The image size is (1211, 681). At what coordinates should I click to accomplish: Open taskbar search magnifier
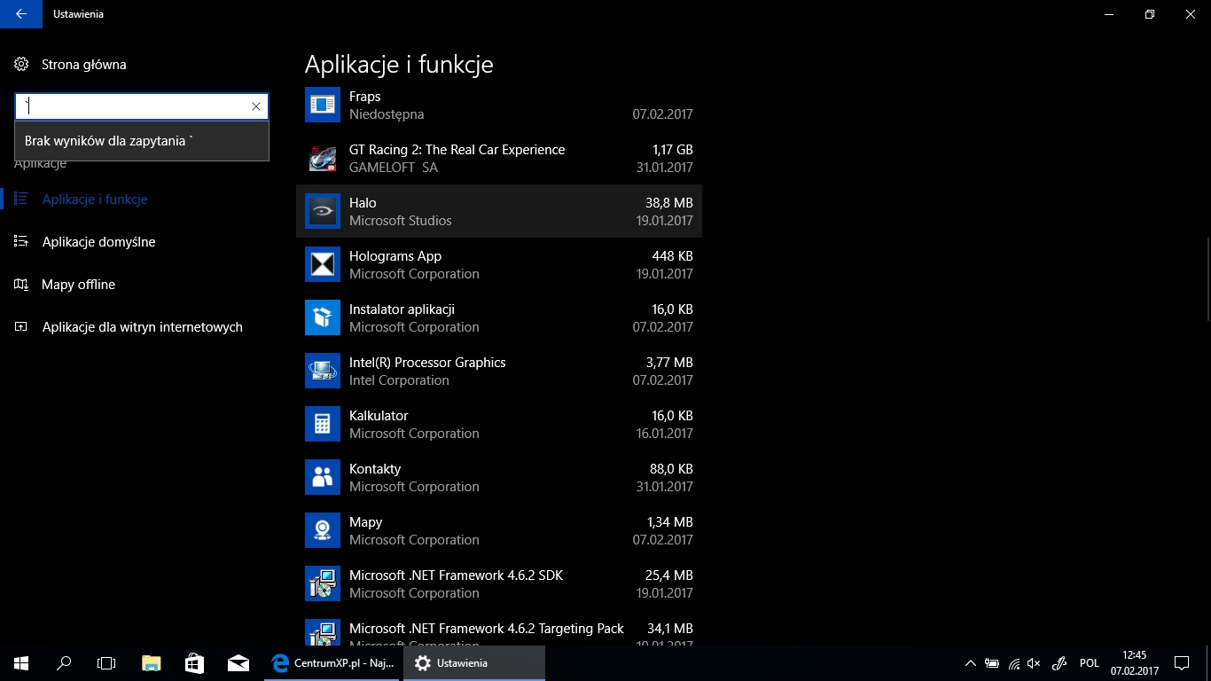(64, 662)
